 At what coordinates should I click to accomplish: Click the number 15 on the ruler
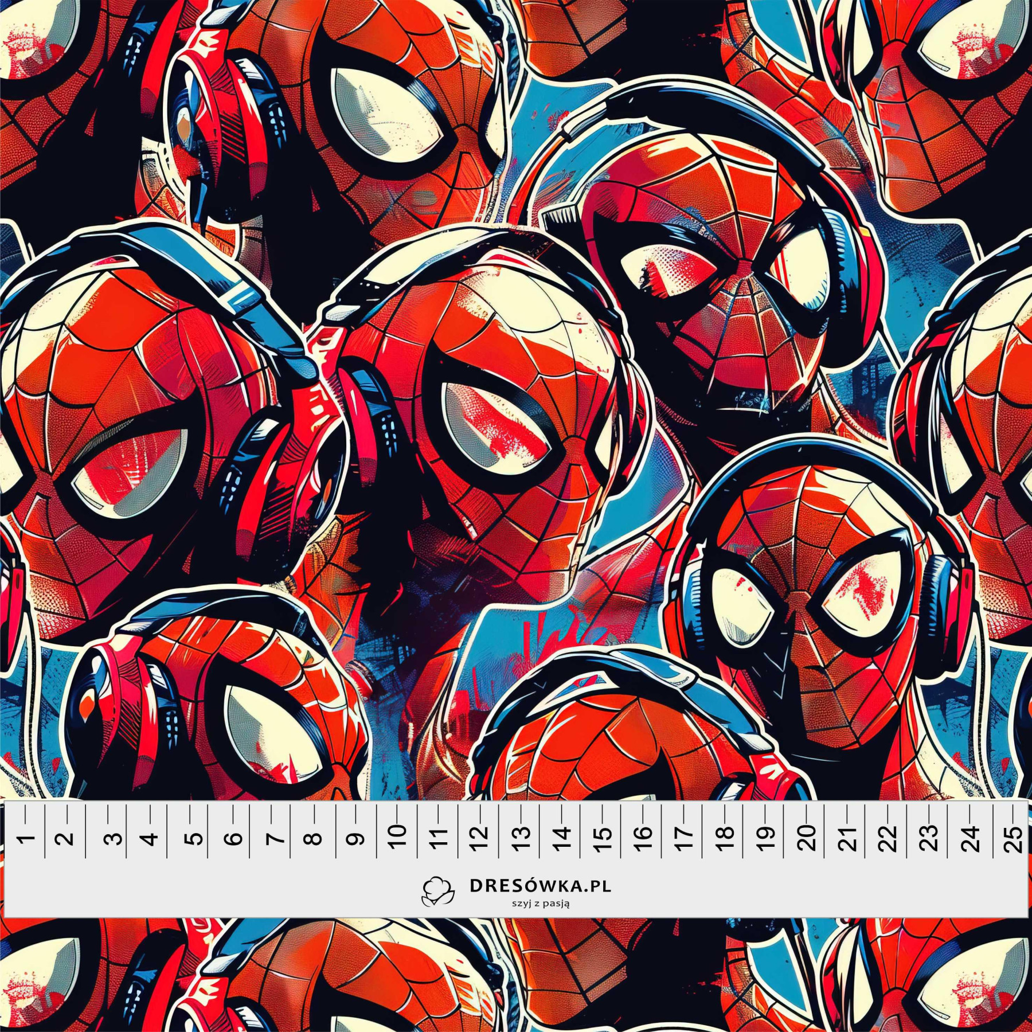[x=603, y=838]
